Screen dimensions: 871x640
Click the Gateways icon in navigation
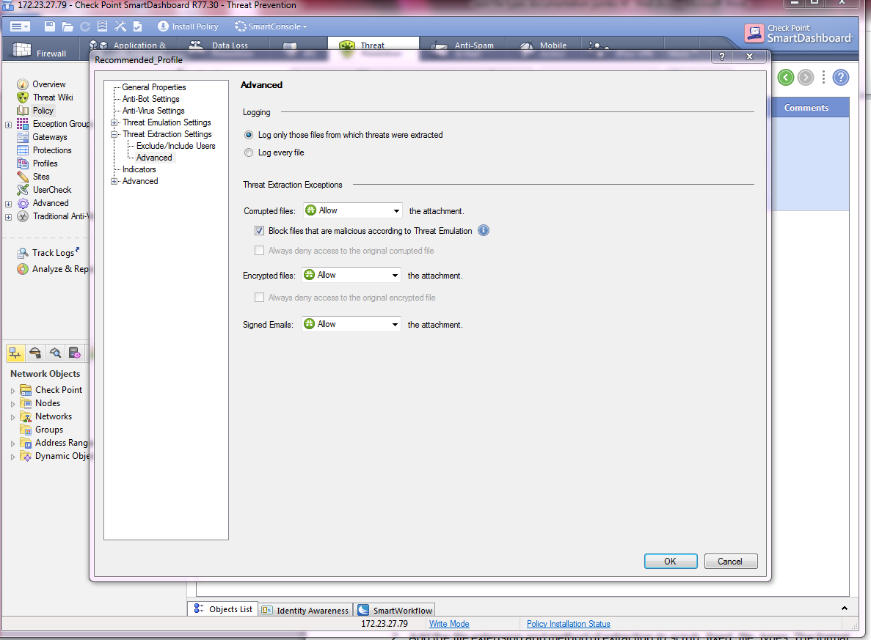coord(22,137)
